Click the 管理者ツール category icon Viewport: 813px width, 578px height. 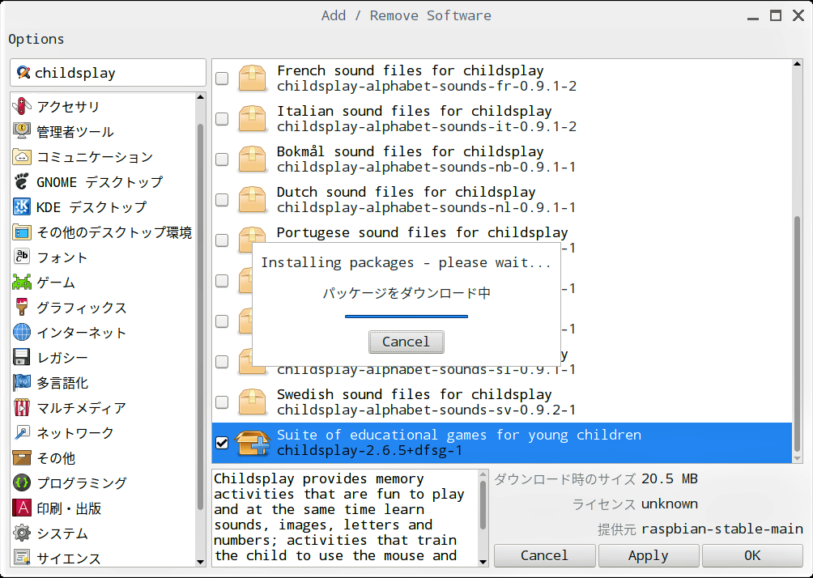click(22, 131)
